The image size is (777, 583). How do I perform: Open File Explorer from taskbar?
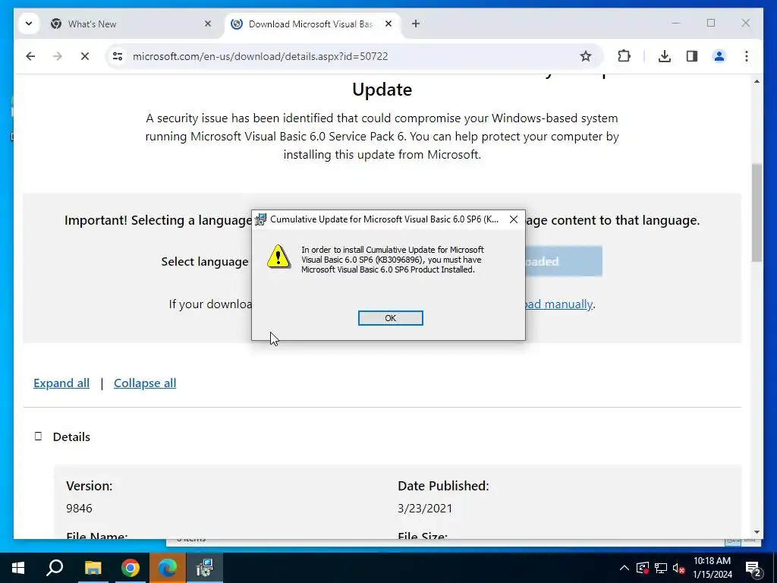(x=93, y=568)
